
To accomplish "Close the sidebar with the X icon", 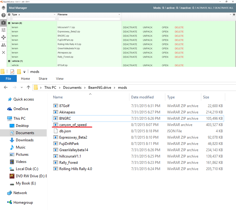I will coord(4,52).
